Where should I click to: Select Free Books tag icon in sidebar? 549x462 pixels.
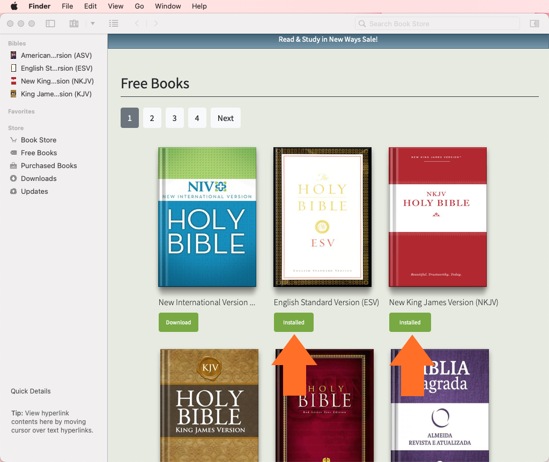[x=14, y=153]
